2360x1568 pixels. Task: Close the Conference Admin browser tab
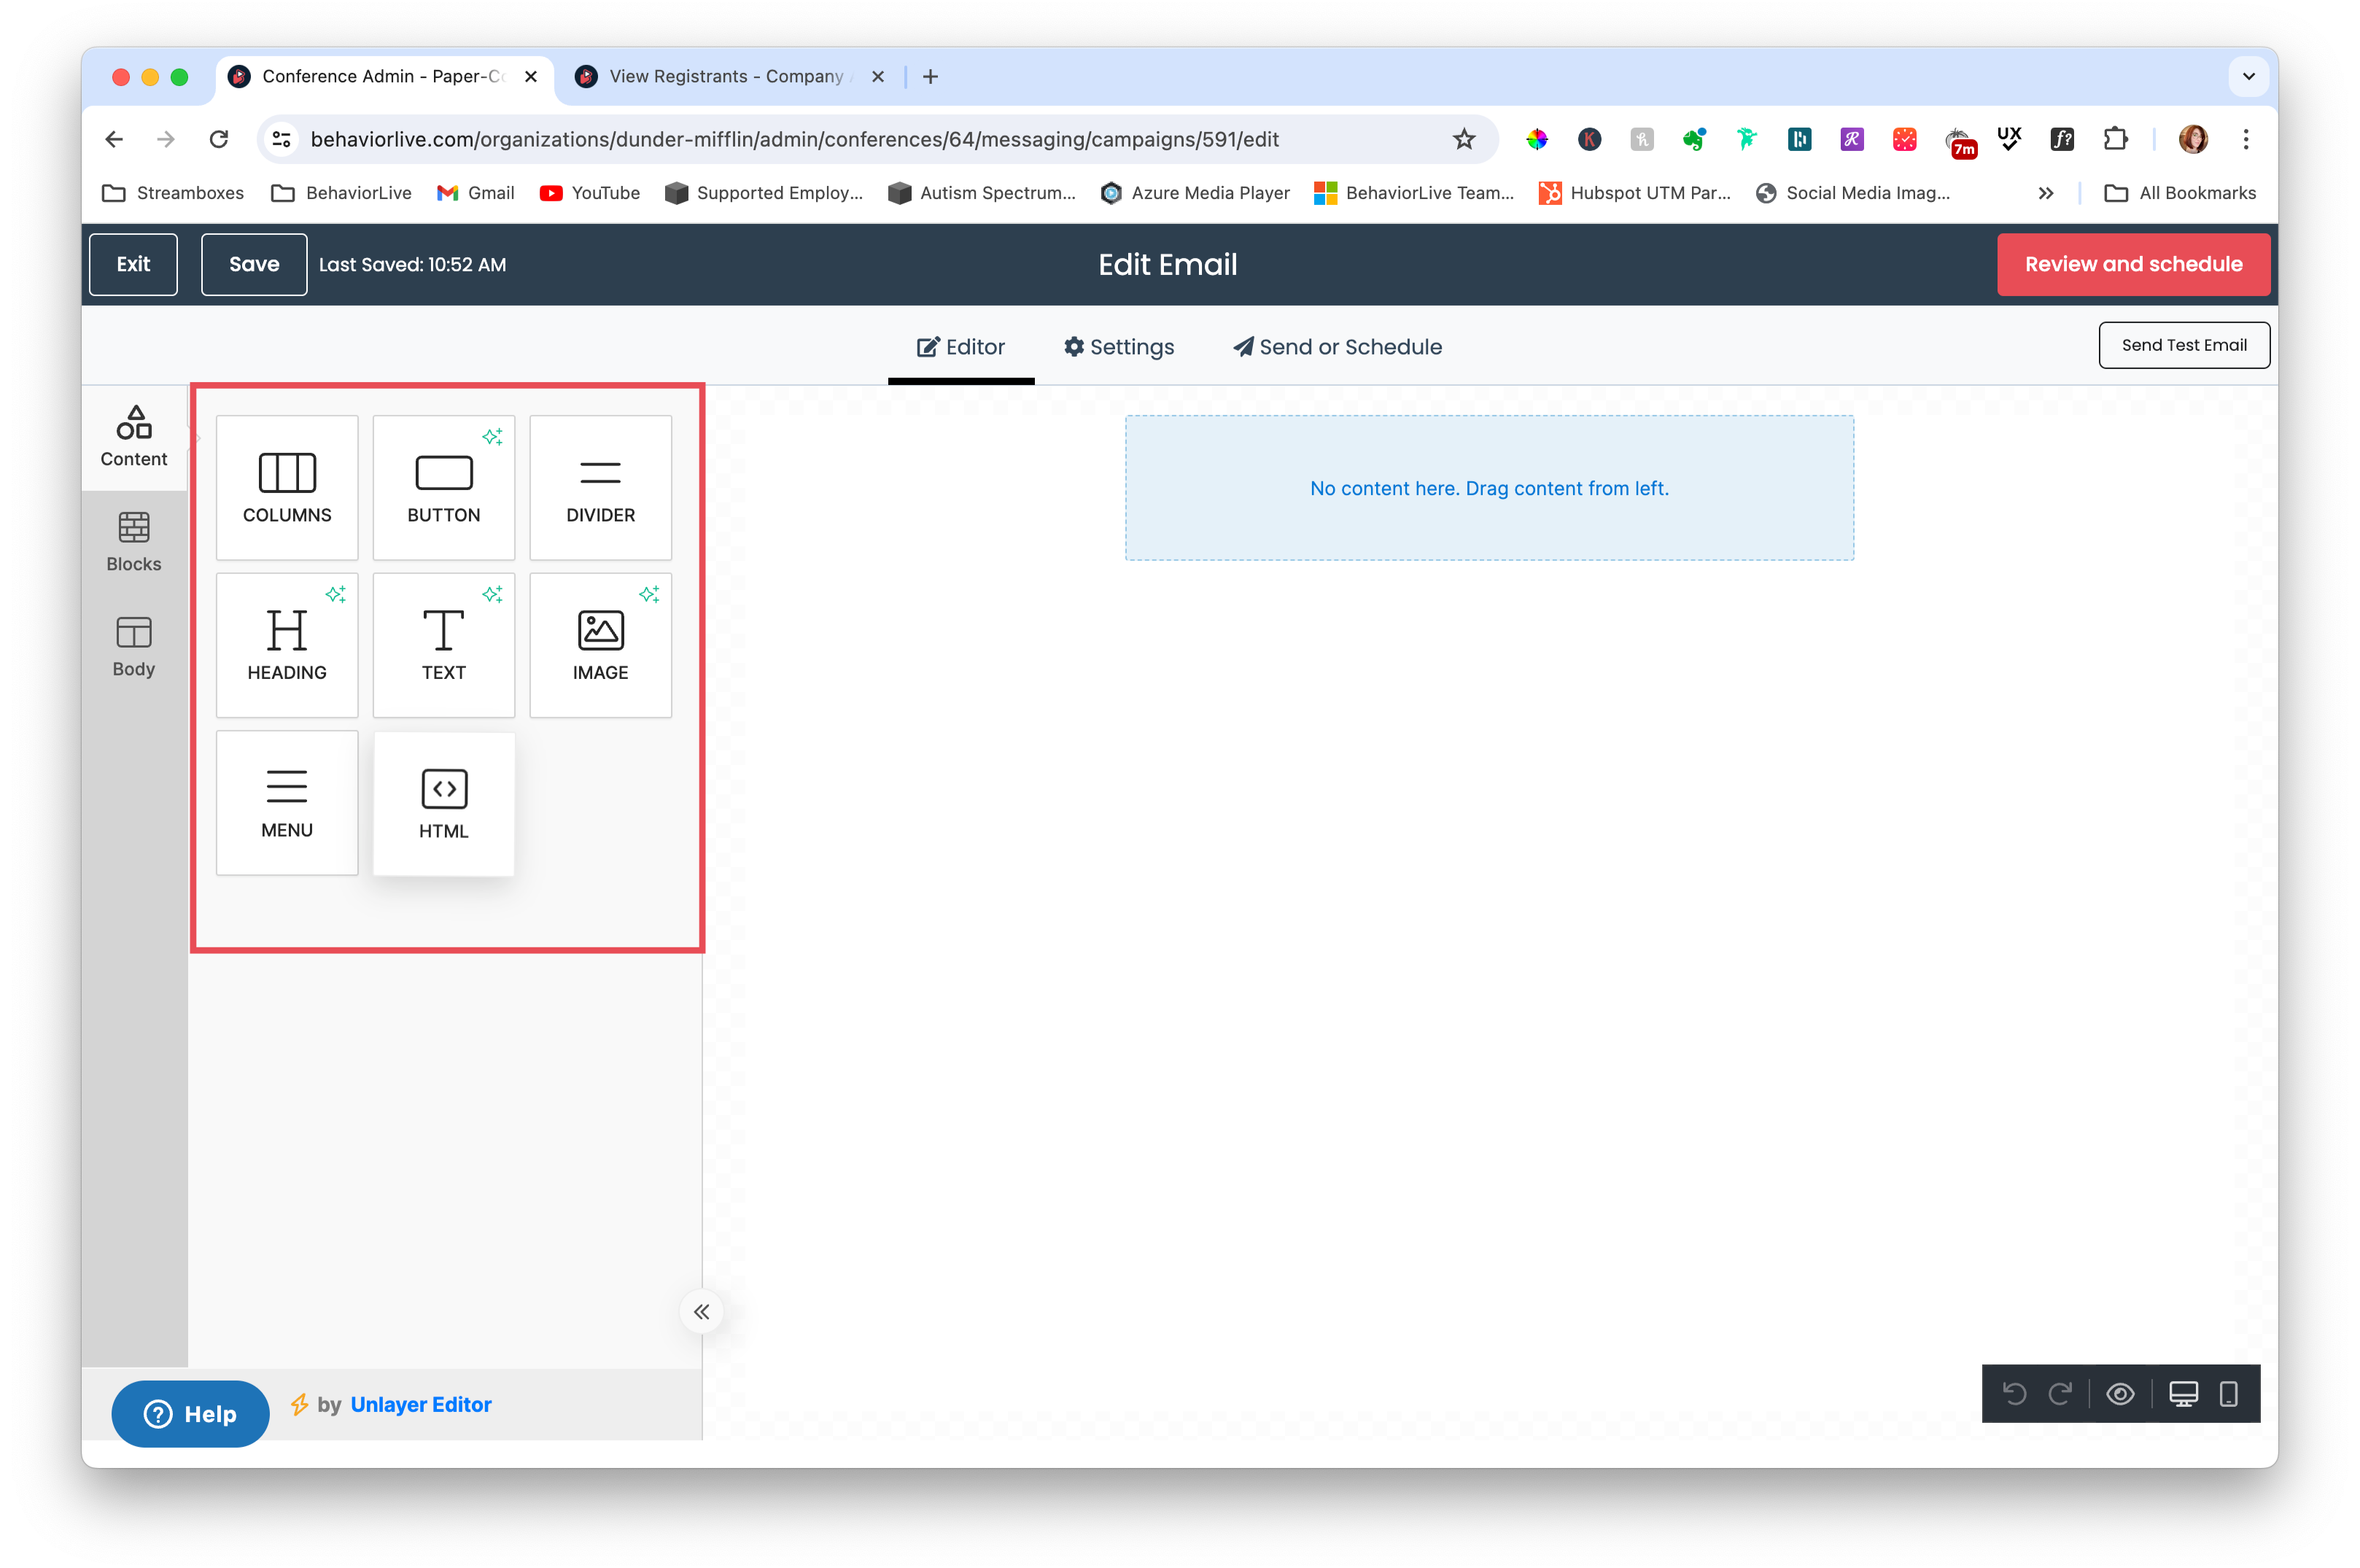click(x=531, y=76)
